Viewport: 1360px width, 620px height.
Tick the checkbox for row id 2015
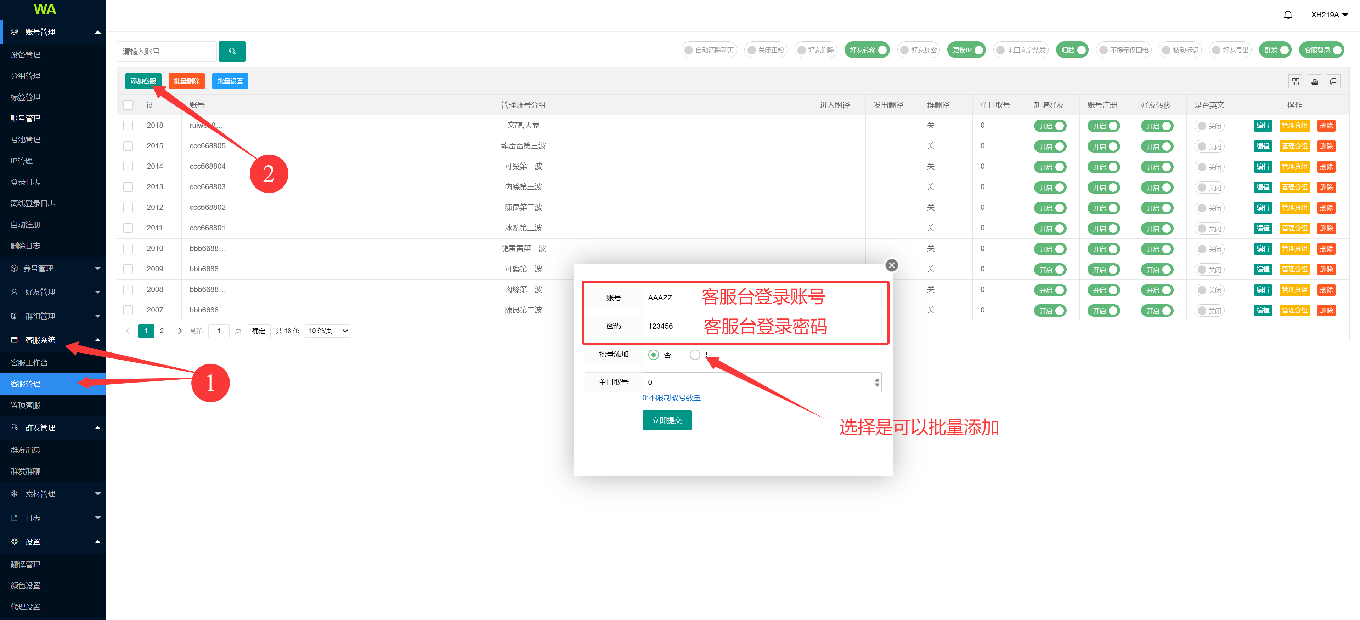click(x=128, y=146)
